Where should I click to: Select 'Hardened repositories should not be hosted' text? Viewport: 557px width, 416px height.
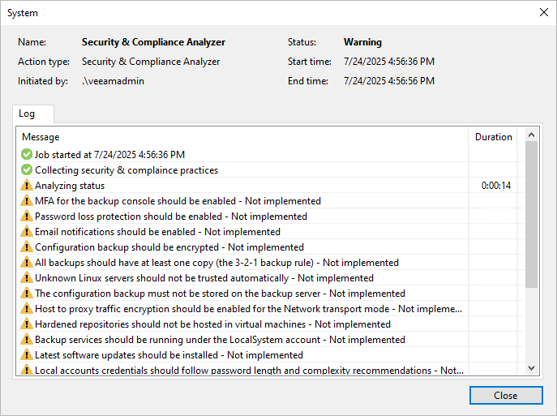pyautogui.click(x=212, y=324)
